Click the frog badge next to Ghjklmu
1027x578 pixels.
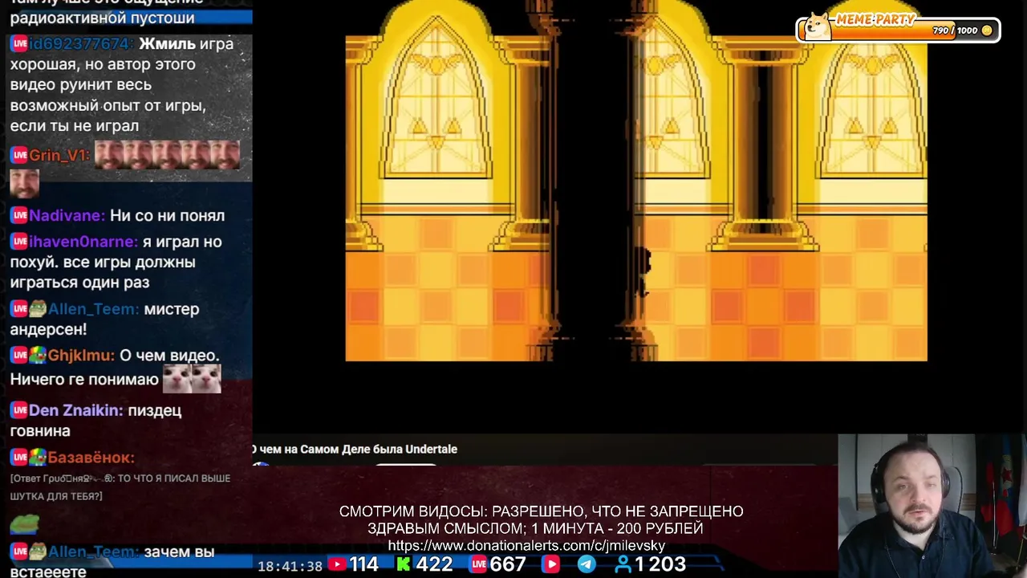(x=38, y=356)
